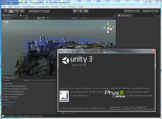Image resolution: width=162 pixels, height=119 pixels.
Task: Expand Environment(semi-static) in Hierarchy
Action: (3, 89)
